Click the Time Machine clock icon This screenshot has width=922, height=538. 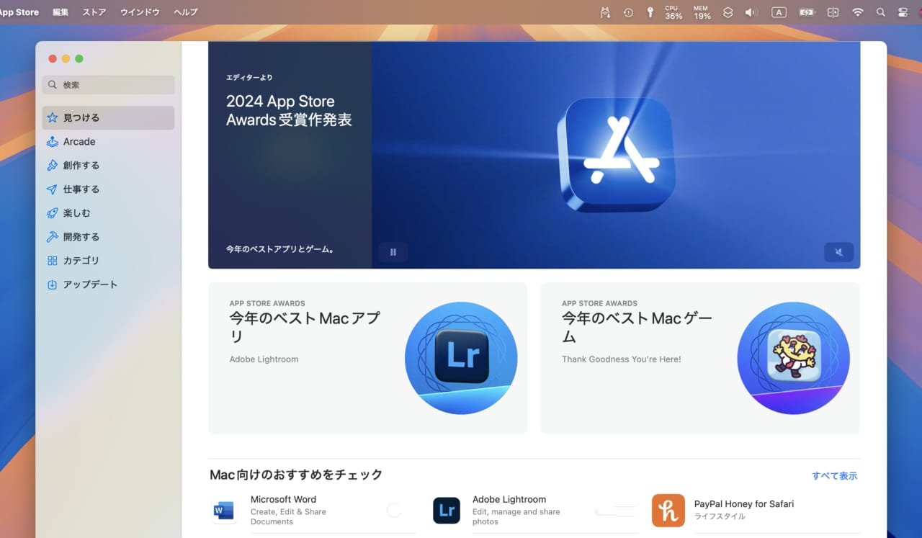628,12
